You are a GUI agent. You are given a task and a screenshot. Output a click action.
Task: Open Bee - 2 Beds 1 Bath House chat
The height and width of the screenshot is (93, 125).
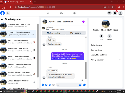[18, 50]
